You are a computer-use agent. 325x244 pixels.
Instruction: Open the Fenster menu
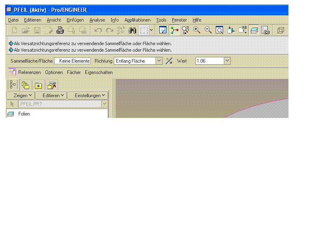(x=179, y=20)
